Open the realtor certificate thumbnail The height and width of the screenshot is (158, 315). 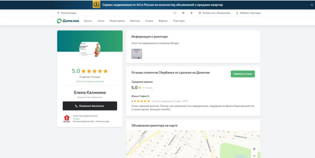pyautogui.click(x=137, y=54)
